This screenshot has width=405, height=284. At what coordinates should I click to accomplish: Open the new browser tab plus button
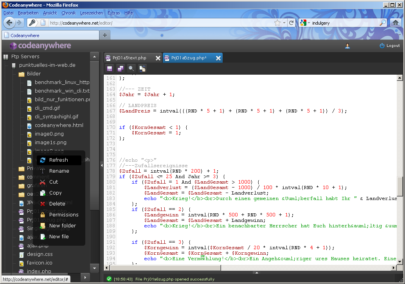(104, 35)
